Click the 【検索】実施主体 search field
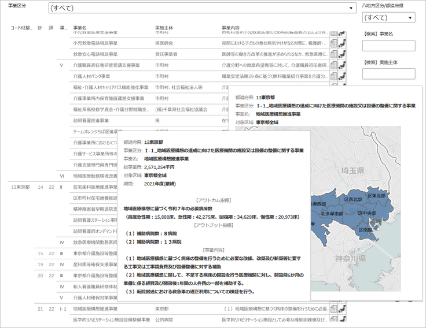 (388, 74)
